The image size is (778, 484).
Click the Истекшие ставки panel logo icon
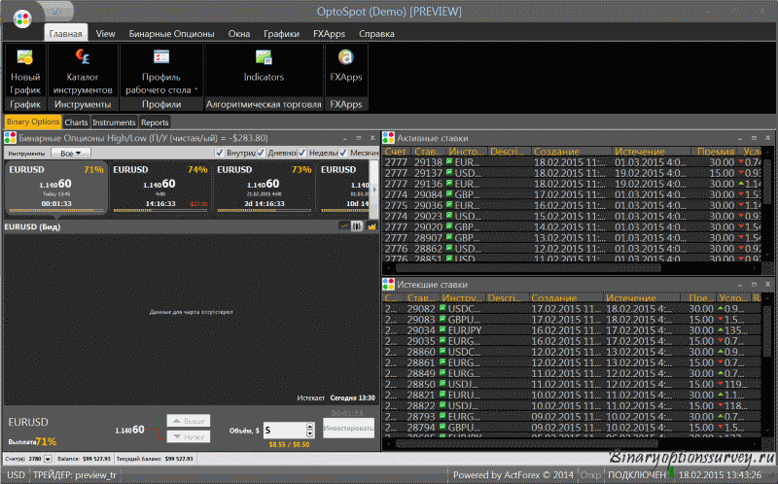point(388,285)
